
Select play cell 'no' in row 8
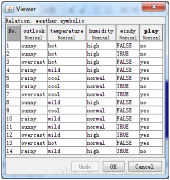coord(151,102)
